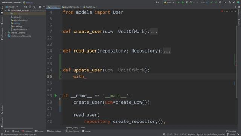Image resolution: width=241 pixels, height=136 pixels.
Task: Open the Project view selector dropdown
Action: [x=12, y=7]
